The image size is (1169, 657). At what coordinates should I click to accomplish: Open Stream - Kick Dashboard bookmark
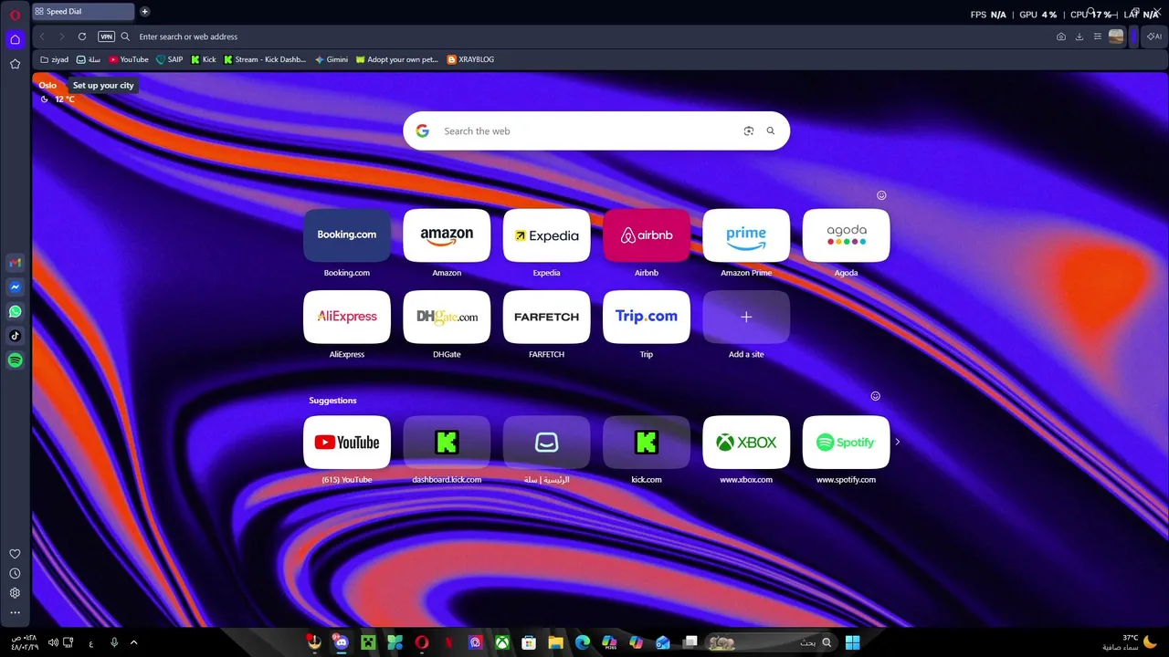(265, 59)
